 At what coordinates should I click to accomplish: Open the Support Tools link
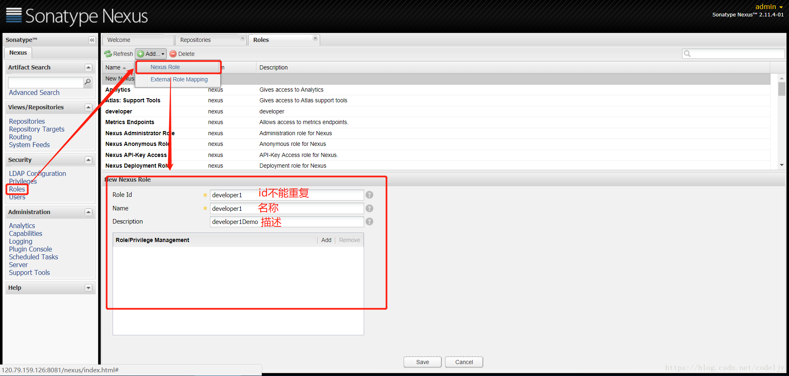[x=29, y=272]
